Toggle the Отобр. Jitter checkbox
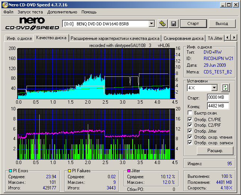 coord(190,131)
